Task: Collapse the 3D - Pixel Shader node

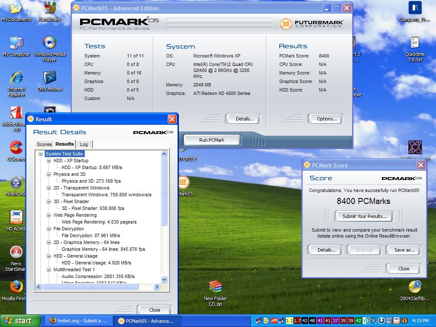Action: pos(49,201)
